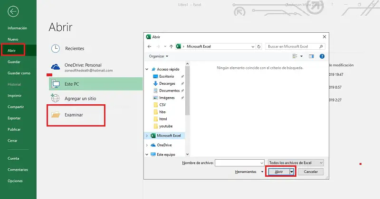Click the globe icon for Agregar un sitio
380x199 pixels.
tap(55, 98)
